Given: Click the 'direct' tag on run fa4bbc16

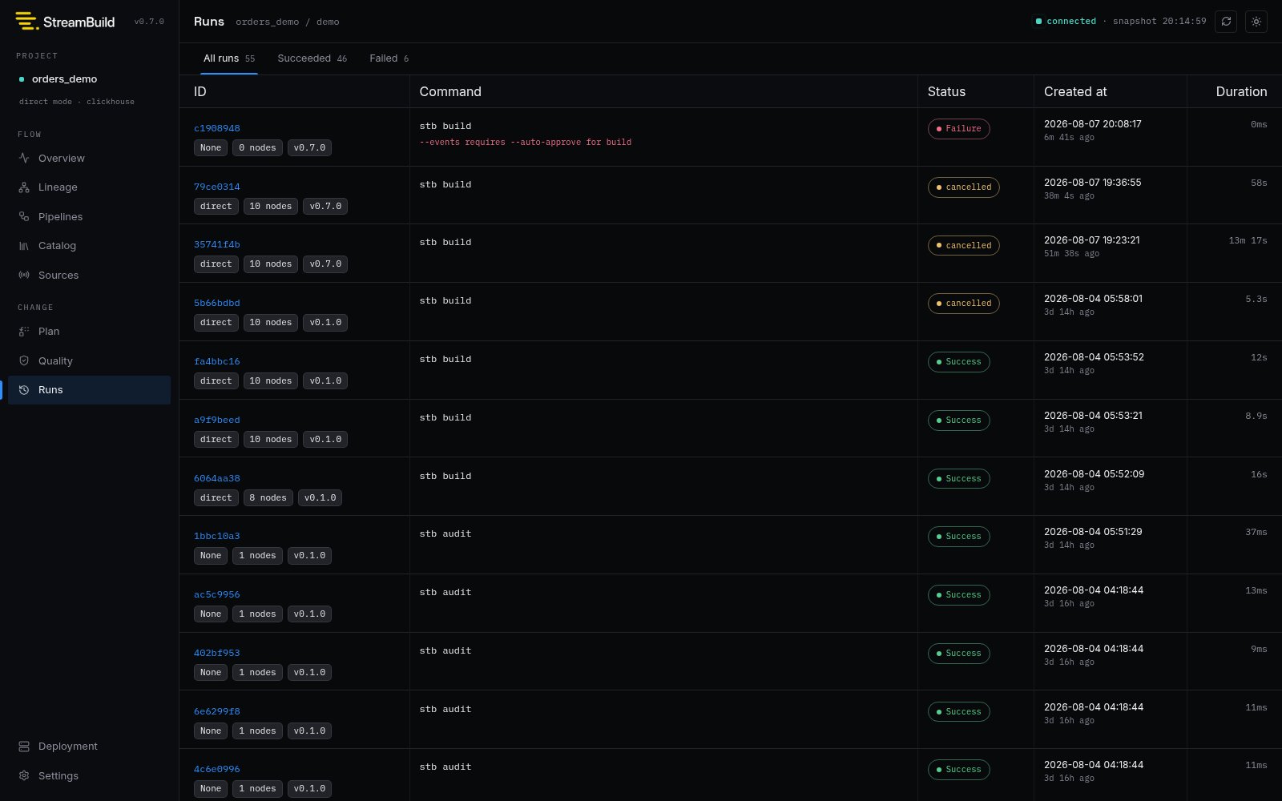Looking at the screenshot, I should [216, 381].
